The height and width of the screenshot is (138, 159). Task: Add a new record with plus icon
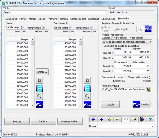110,120
